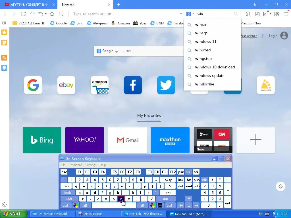Click the undo closed tab arrow icon
Viewport: 291px width, 218px height.
coord(41,14)
